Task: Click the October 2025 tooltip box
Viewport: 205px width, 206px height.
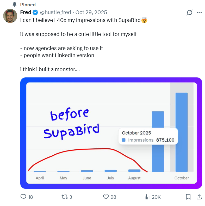Action: (148, 136)
